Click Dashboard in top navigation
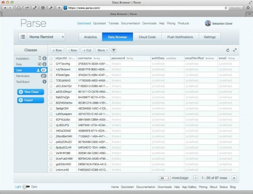This screenshot has height=194, width=253. click(x=84, y=23)
